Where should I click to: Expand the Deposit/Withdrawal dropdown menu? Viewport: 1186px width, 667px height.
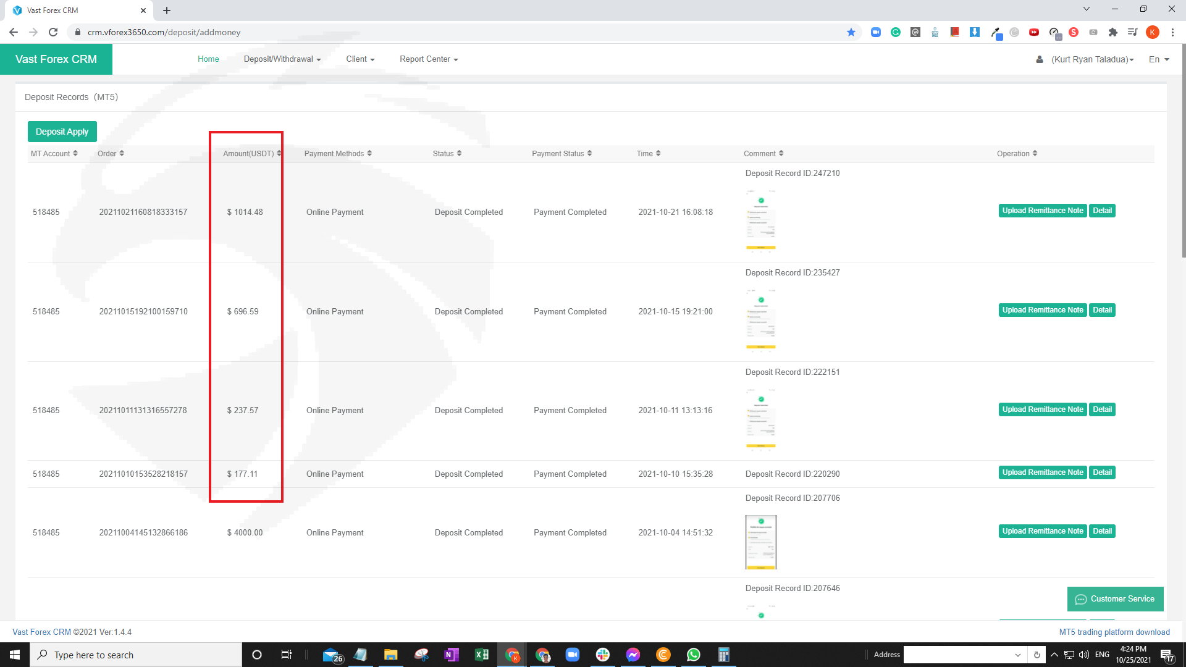[282, 59]
